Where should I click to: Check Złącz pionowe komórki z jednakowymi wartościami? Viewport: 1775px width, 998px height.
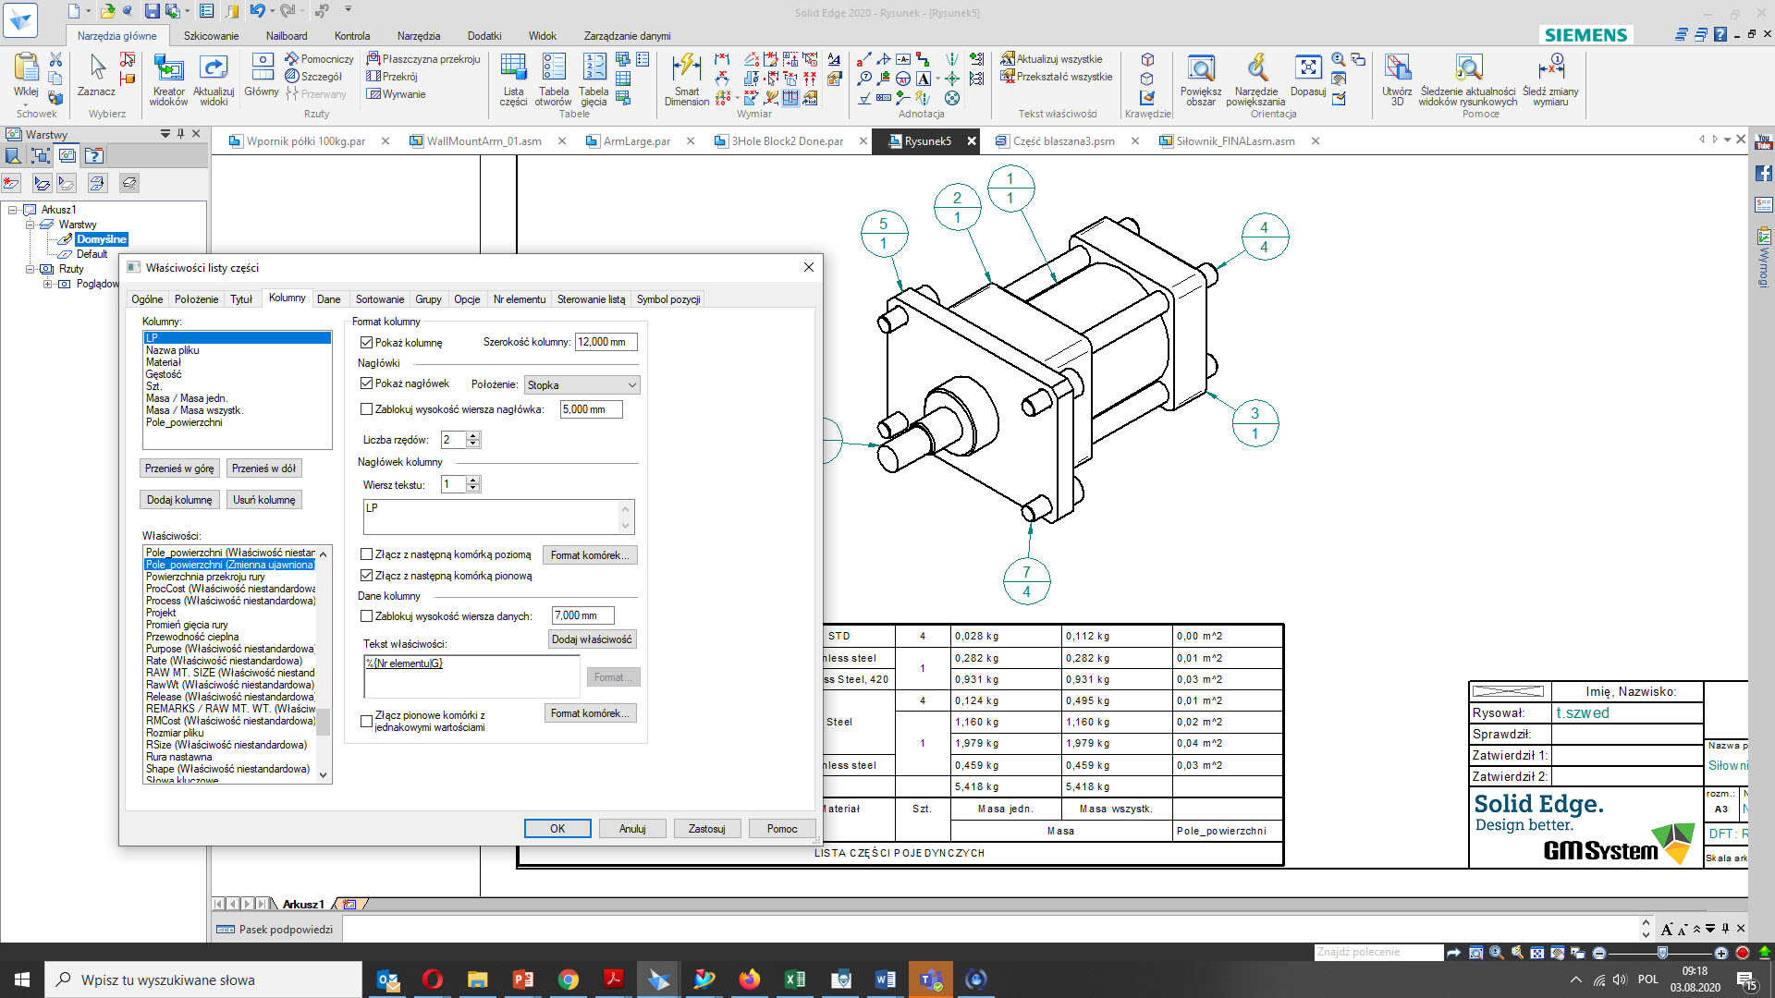[366, 721]
